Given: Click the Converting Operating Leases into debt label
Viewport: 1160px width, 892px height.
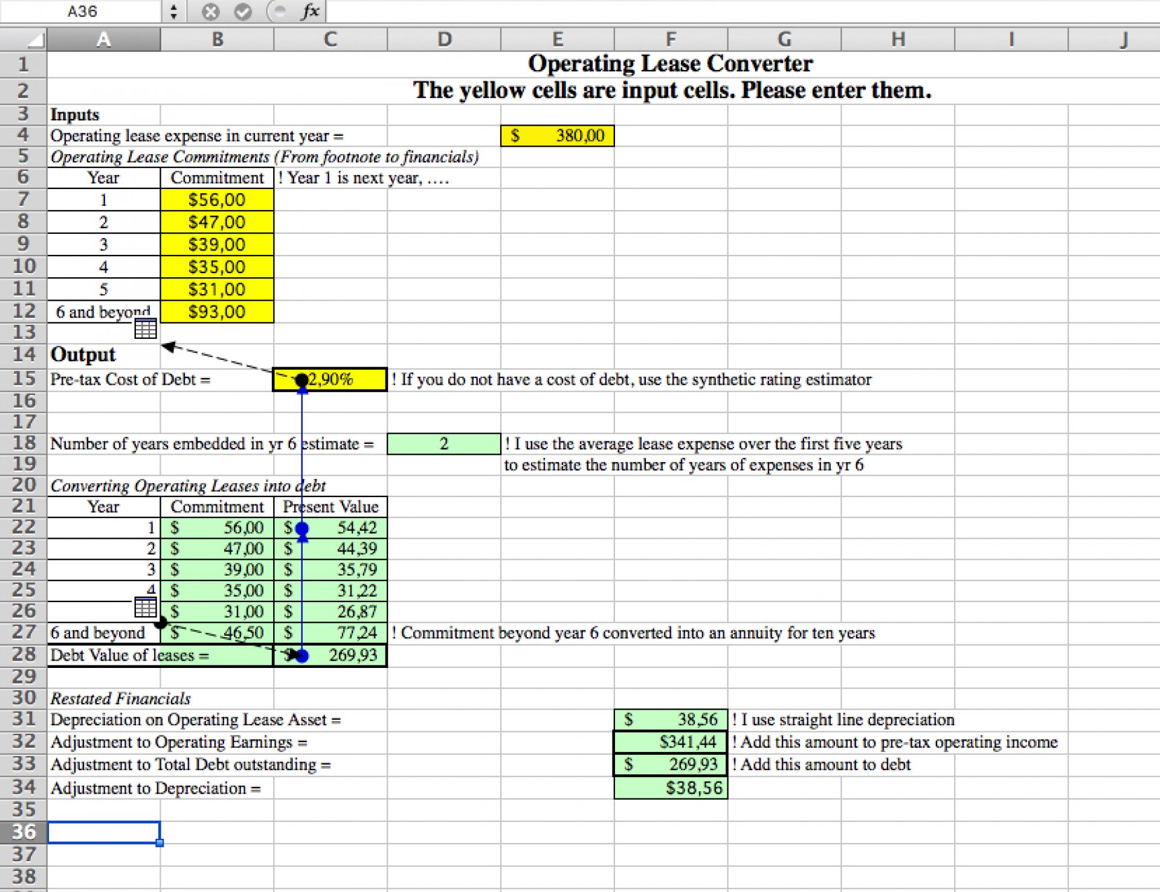Looking at the screenshot, I should 188,486.
